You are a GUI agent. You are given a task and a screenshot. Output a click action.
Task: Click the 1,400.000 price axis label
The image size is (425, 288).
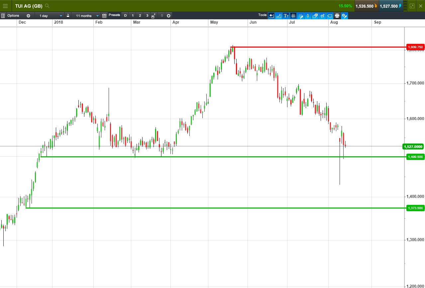pos(415,197)
